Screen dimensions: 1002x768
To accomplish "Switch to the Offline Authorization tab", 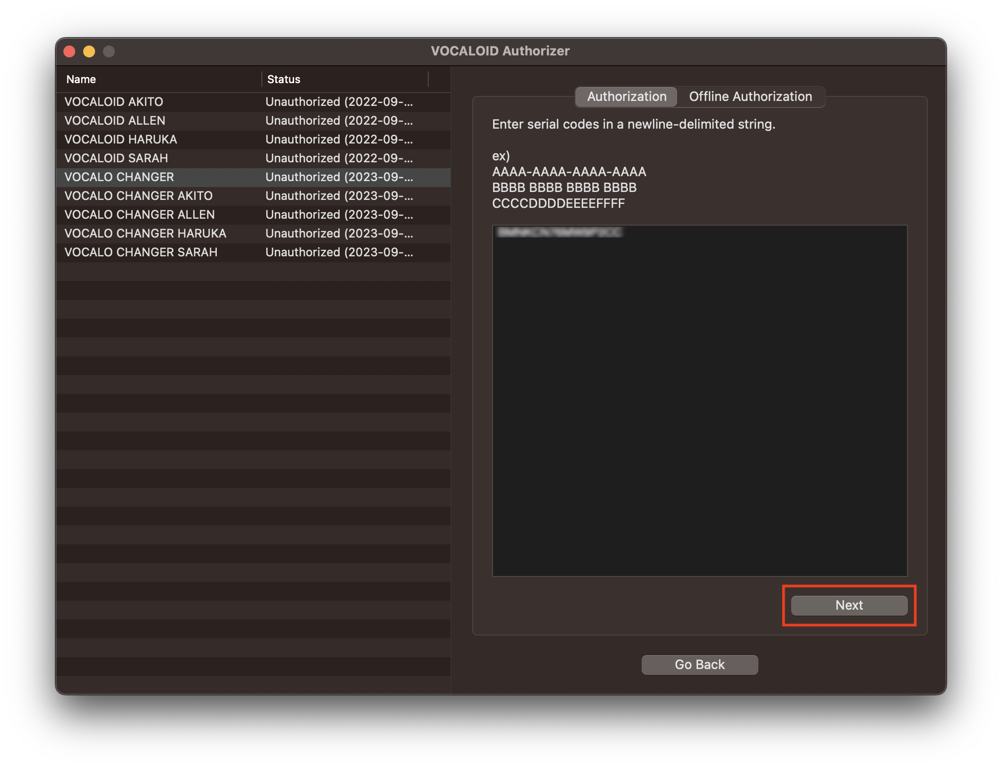I will pyautogui.click(x=751, y=96).
